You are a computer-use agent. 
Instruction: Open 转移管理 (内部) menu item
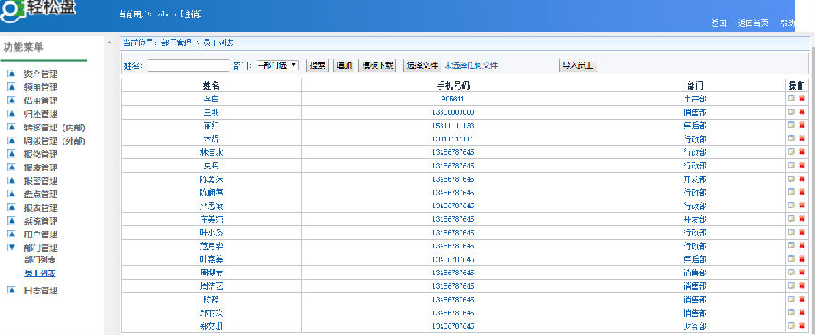point(54,128)
